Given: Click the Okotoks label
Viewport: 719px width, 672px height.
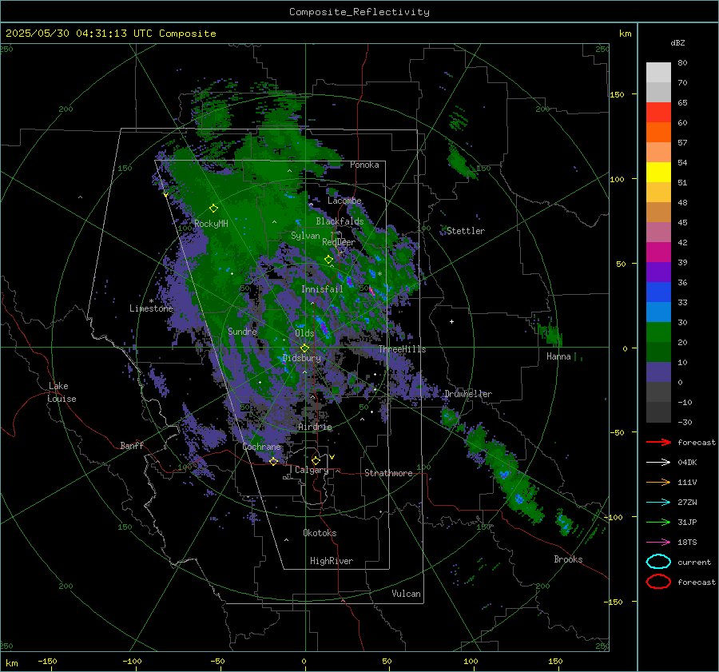Looking at the screenshot, I should click(x=320, y=533).
